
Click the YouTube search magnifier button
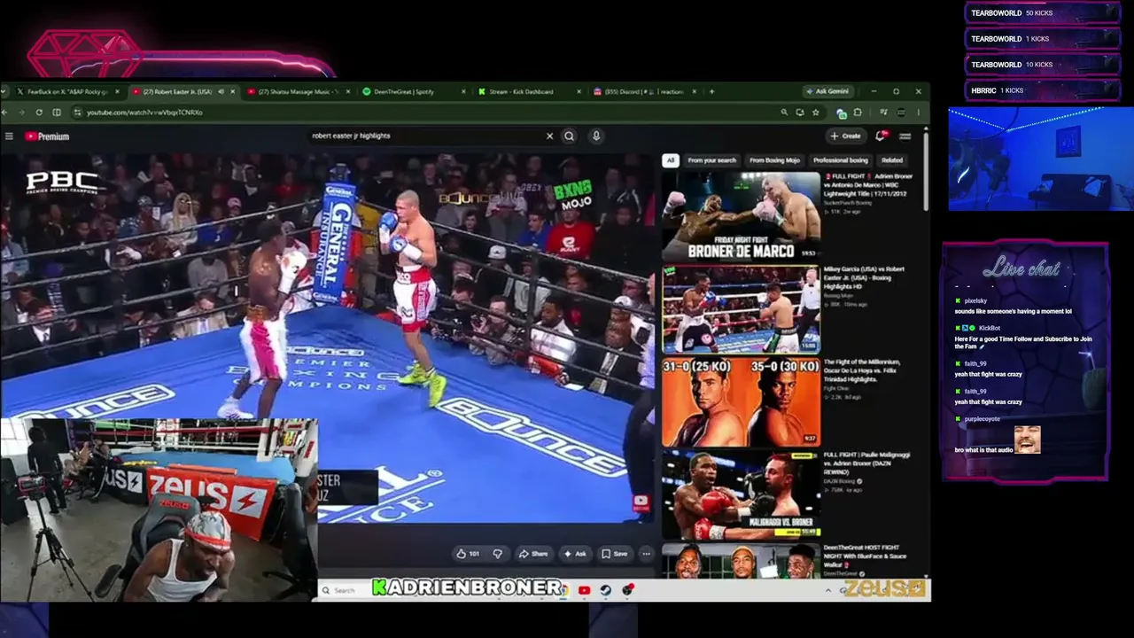click(570, 136)
